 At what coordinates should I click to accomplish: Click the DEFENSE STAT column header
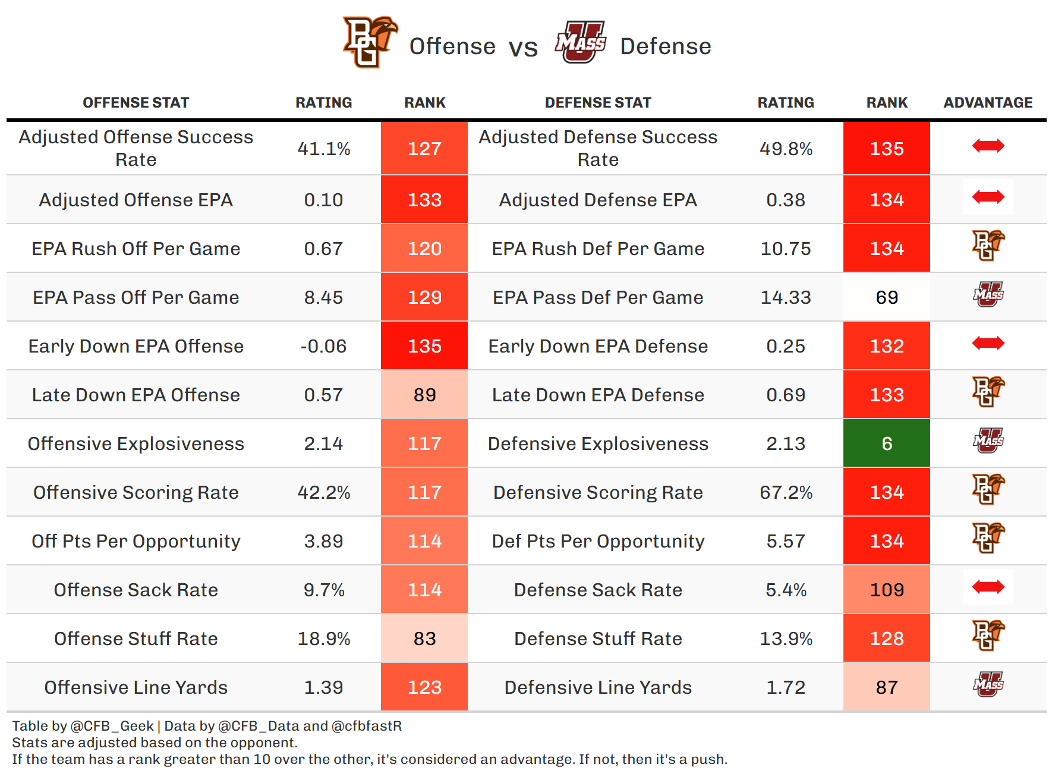[x=598, y=103]
